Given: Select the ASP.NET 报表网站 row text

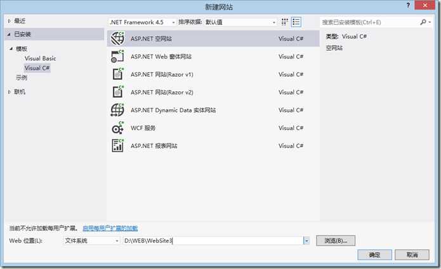Looking at the screenshot, I should click(154, 146).
